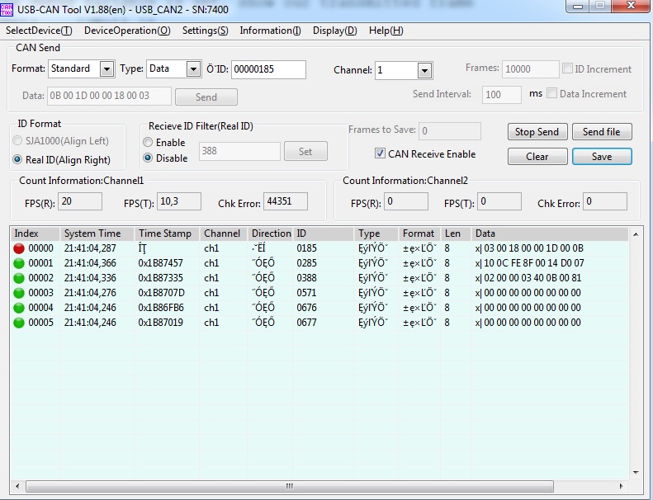The height and width of the screenshot is (500, 653).
Task: Click the ID input field with 00000185
Action: tap(268, 69)
